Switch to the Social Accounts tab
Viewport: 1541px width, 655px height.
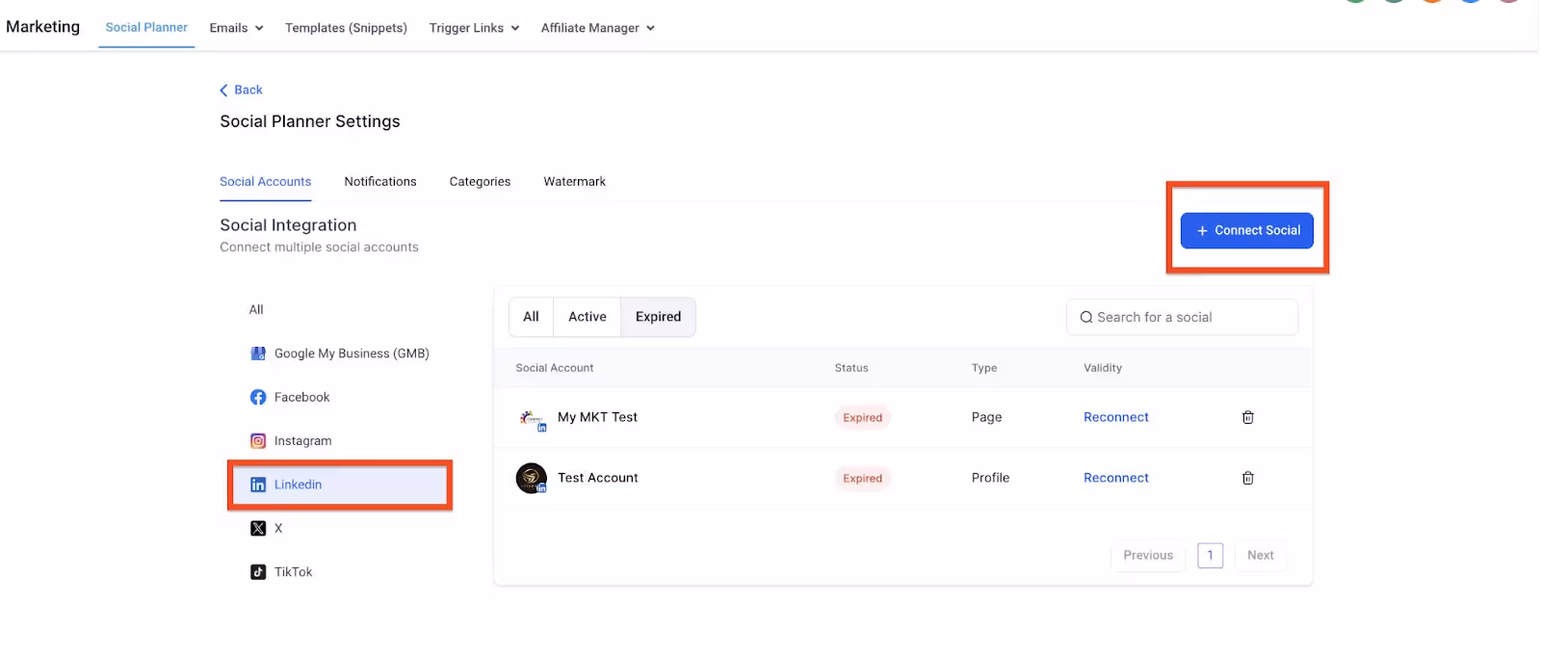coord(265,181)
